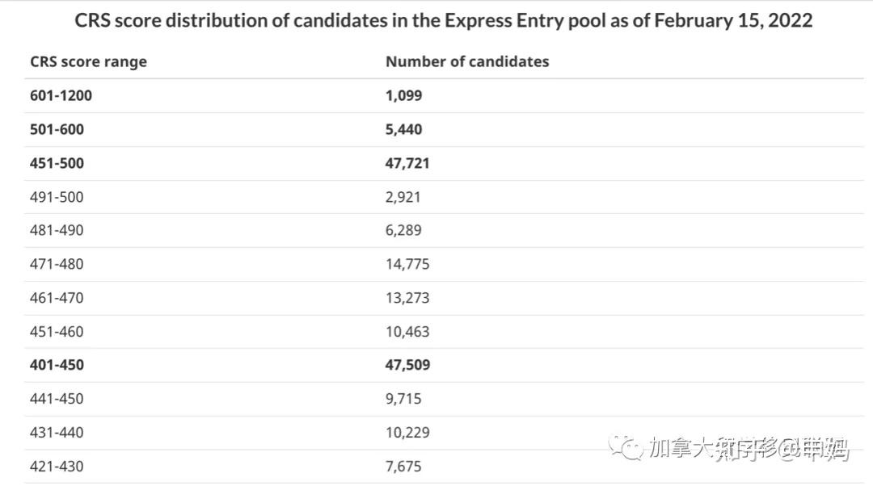
Task: Click the 6,289 value for 481-490
Action: coord(403,231)
